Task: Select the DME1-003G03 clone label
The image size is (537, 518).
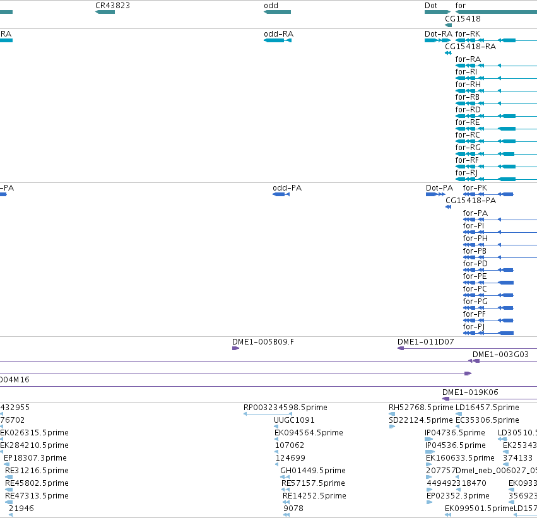Action: click(x=500, y=355)
